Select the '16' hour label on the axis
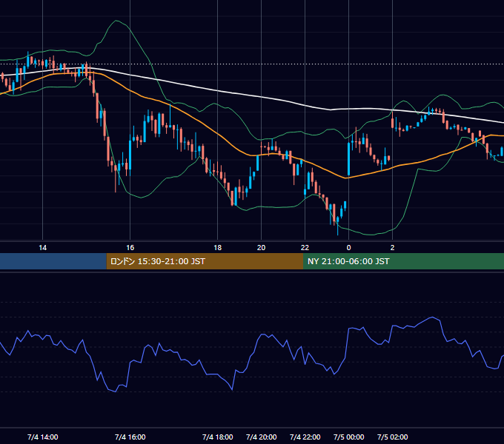Image resolution: width=504 pixels, height=444 pixels. click(130, 248)
